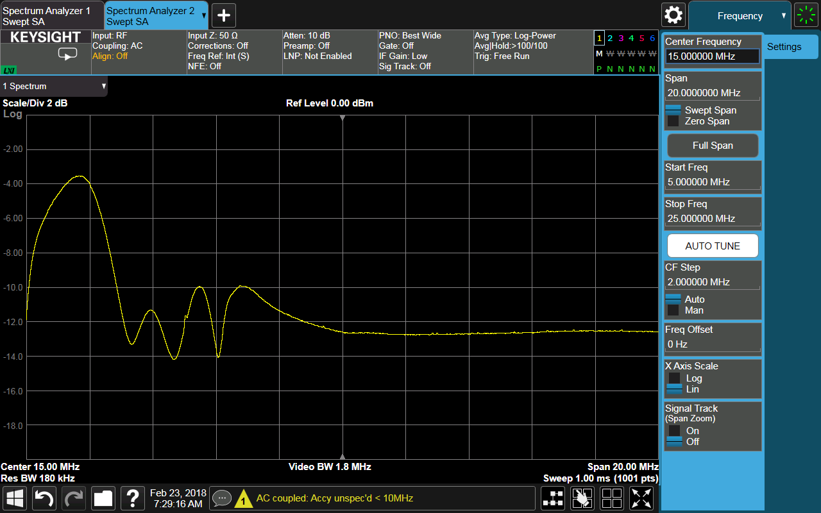Screen dimensions: 821x513
Task: Click Sweep 1.00 ms annotation
Action: pos(601,478)
